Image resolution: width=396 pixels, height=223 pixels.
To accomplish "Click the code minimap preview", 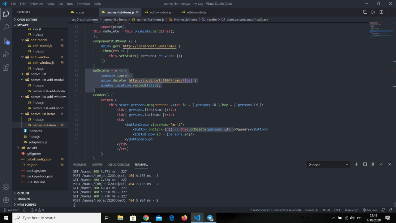I will click(x=381, y=30).
